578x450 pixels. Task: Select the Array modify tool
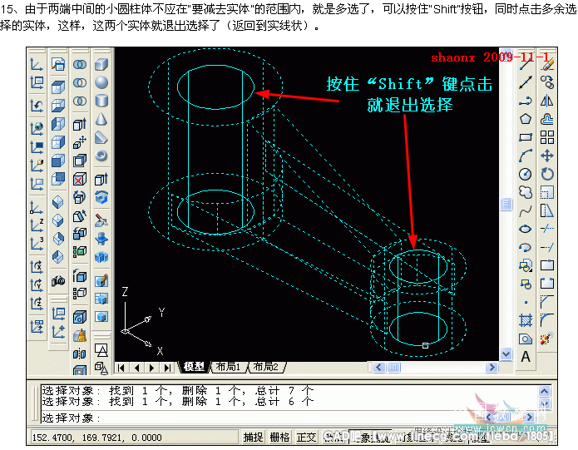(547, 137)
